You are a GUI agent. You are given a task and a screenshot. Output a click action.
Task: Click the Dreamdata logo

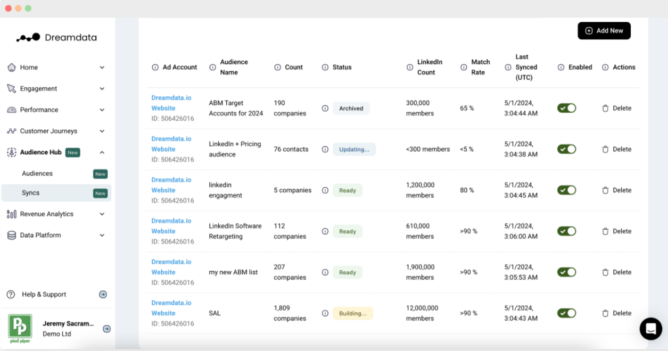(56, 37)
